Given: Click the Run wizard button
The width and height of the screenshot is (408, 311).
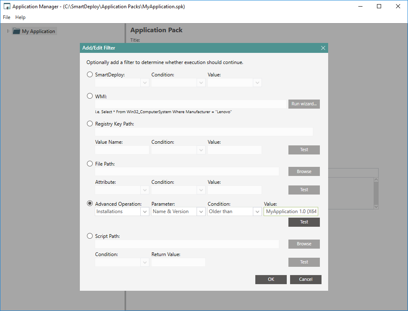Looking at the screenshot, I should tap(304, 104).
